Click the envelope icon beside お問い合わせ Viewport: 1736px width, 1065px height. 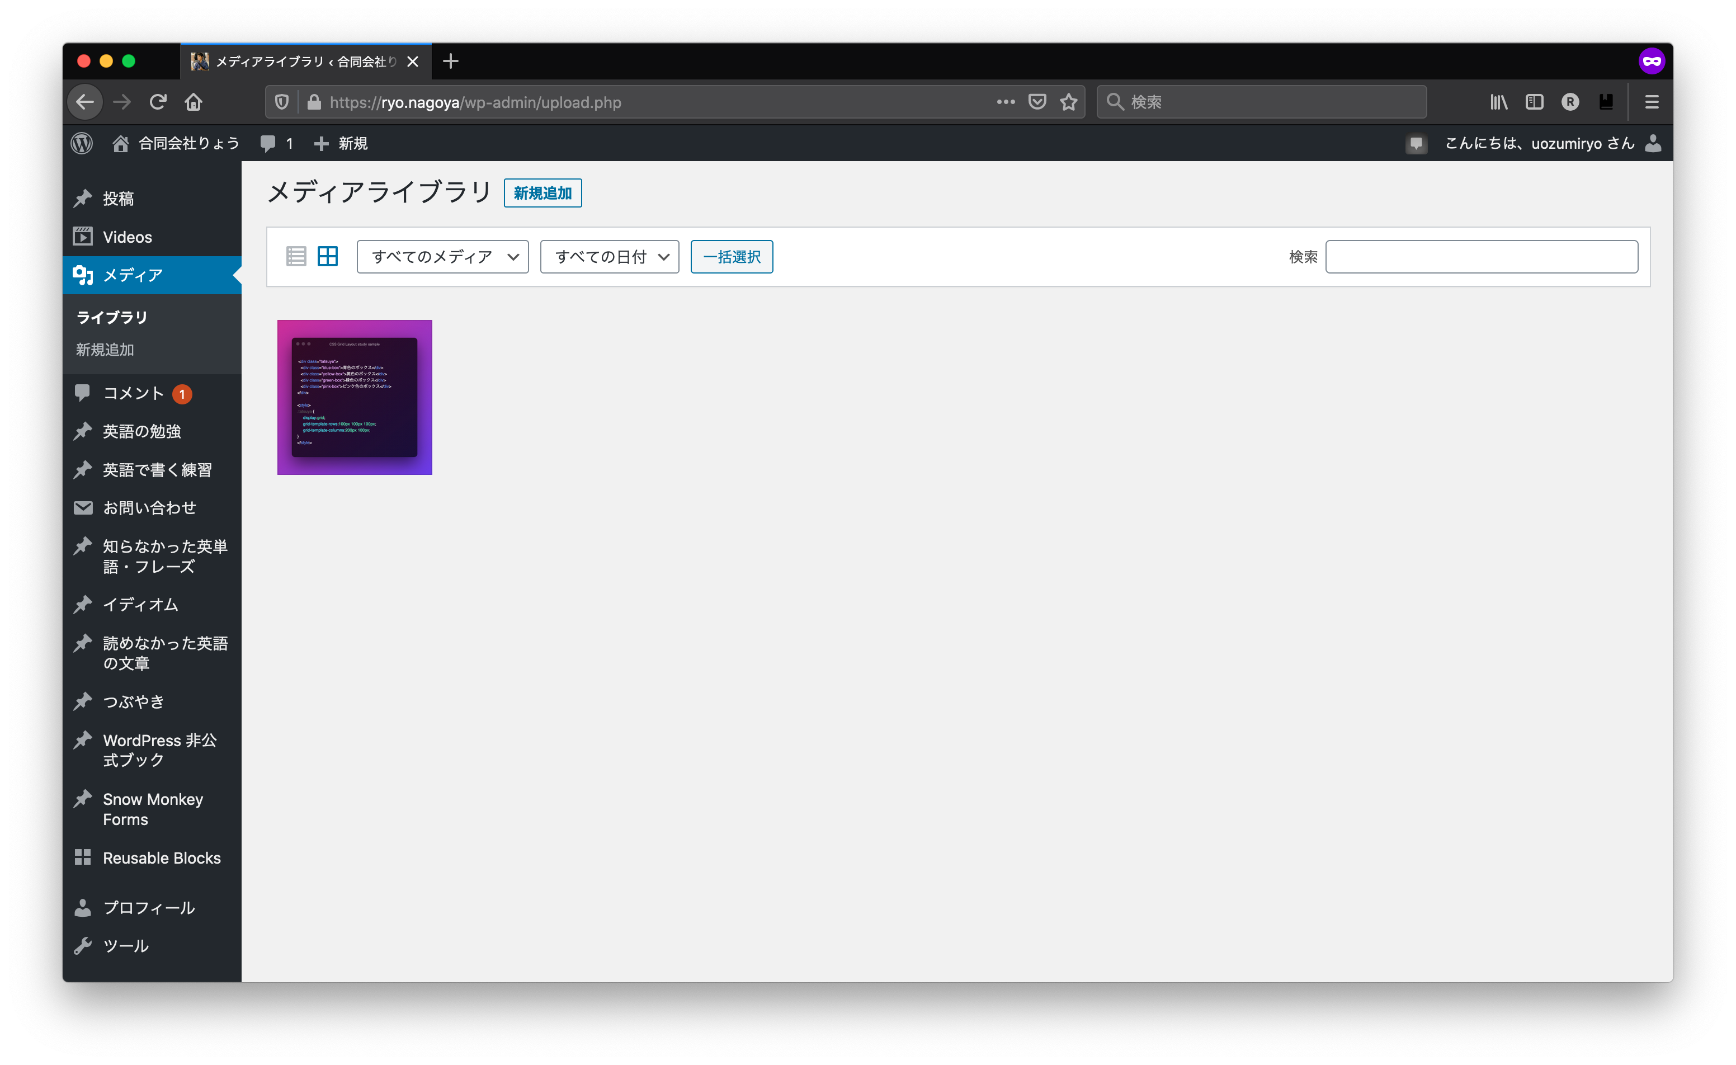click(x=83, y=507)
